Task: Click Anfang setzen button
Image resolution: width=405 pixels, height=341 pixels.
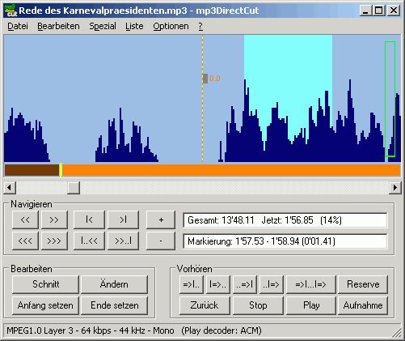Action: click(46, 305)
